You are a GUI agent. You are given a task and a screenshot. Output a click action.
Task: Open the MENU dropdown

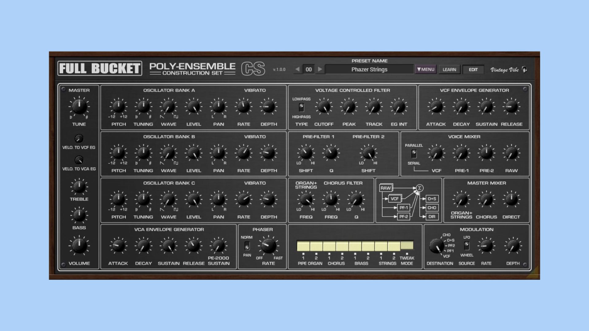tap(425, 69)
